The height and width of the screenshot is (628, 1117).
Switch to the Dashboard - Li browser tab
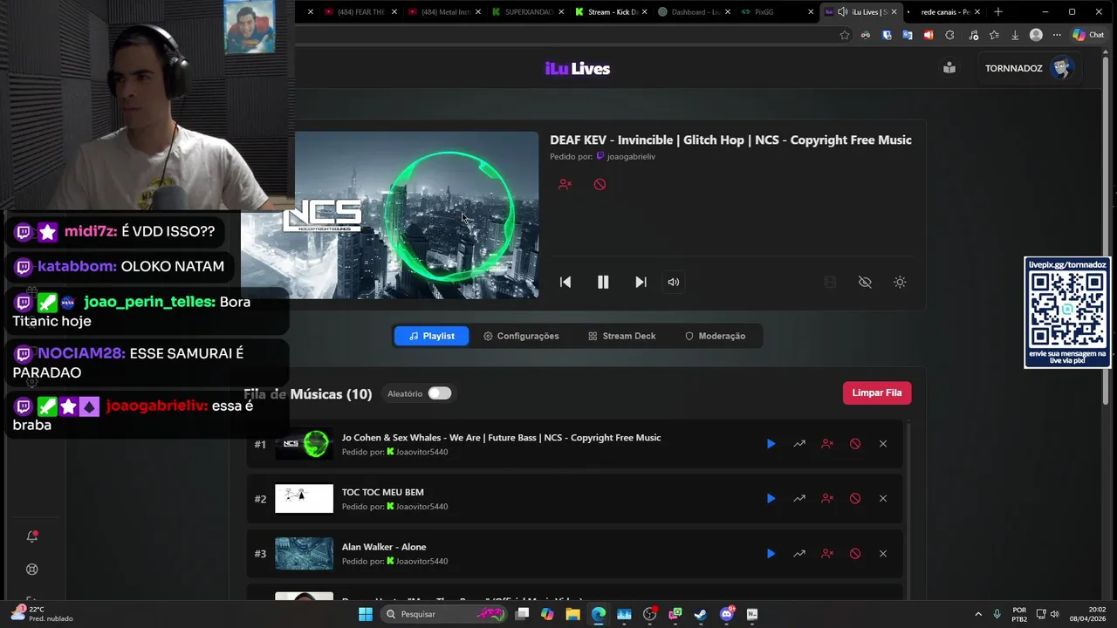(x=695, y=12)
